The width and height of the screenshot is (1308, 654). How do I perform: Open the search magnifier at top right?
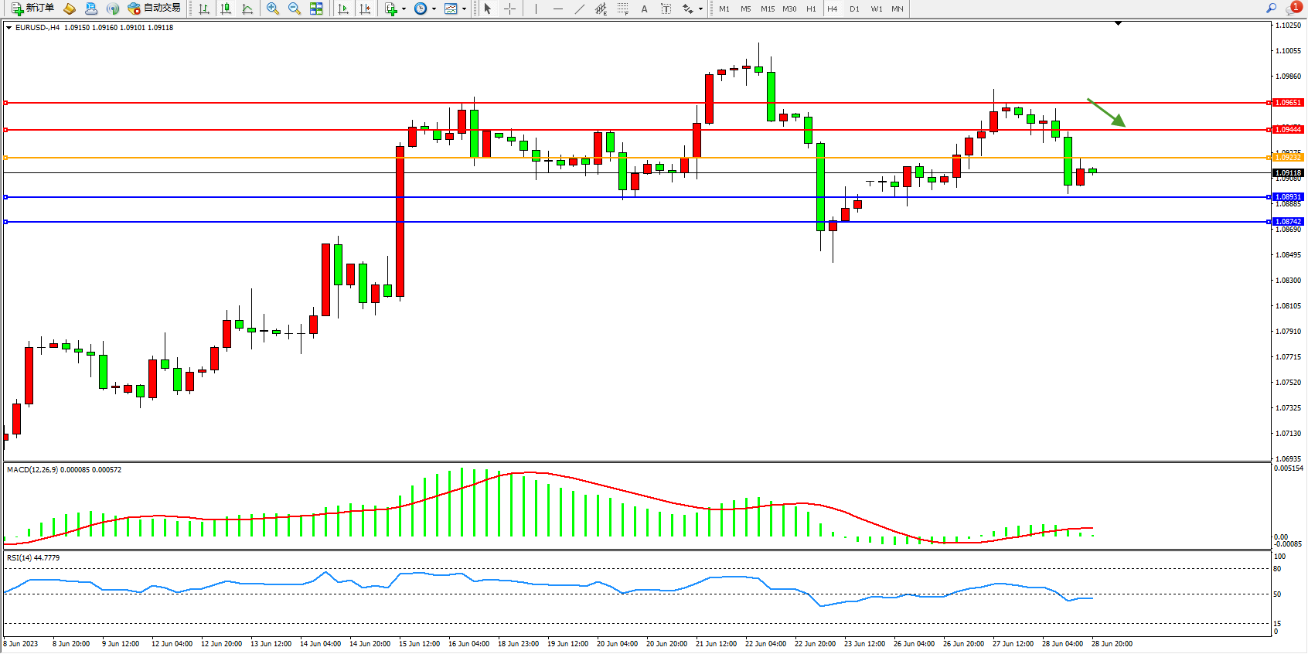click(x=1271, y=9)
